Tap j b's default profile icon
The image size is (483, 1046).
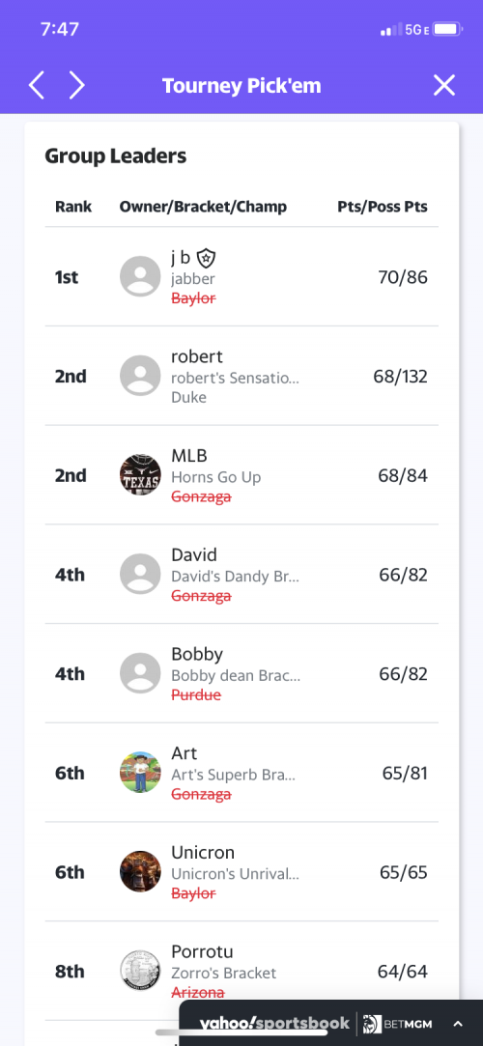click(x=140, y=276)
